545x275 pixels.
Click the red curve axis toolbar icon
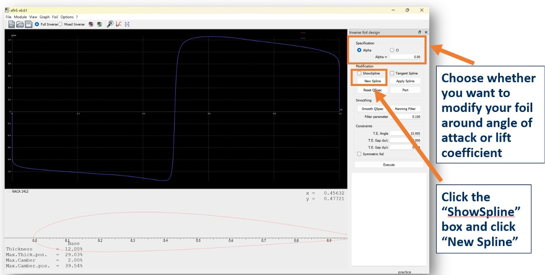click(119, 24)
